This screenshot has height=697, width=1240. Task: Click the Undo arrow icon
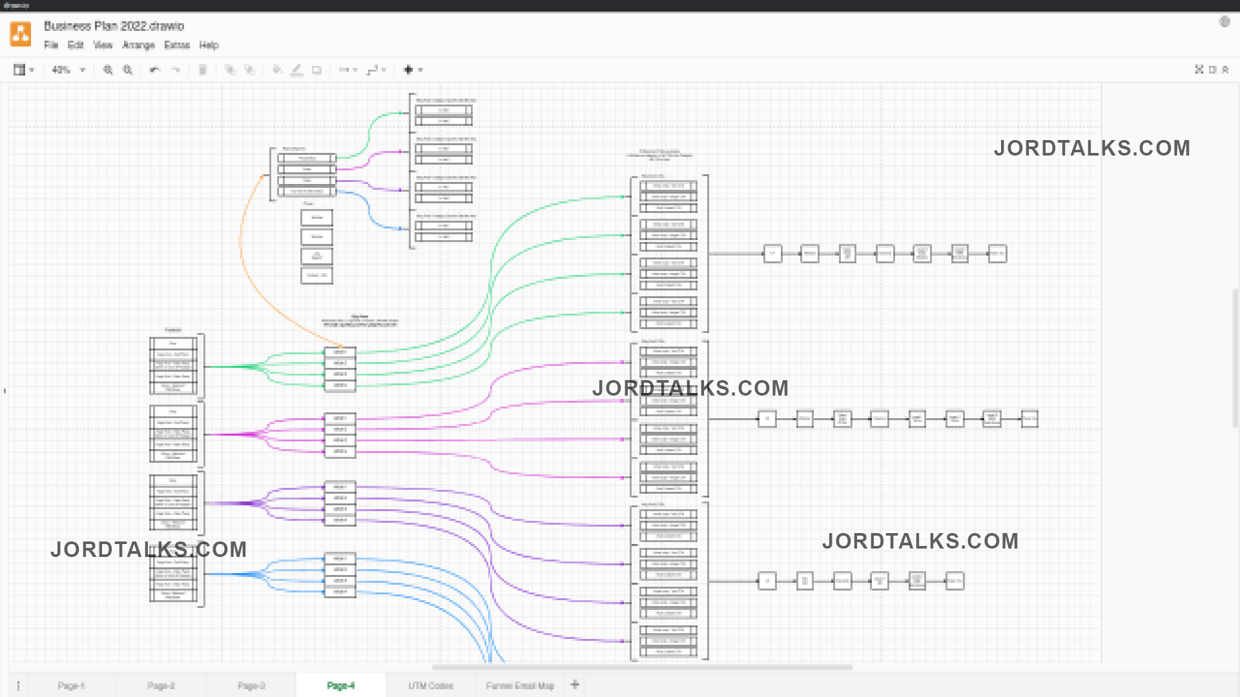[x=154, y=70]
